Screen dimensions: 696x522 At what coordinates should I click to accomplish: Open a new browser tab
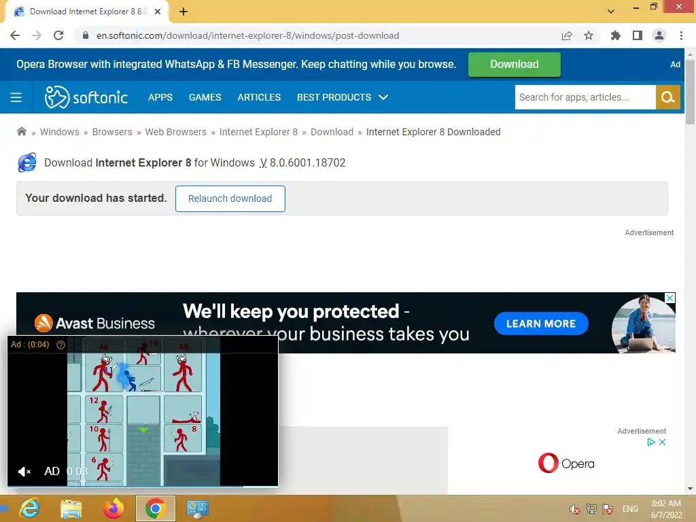pos(184,12)
